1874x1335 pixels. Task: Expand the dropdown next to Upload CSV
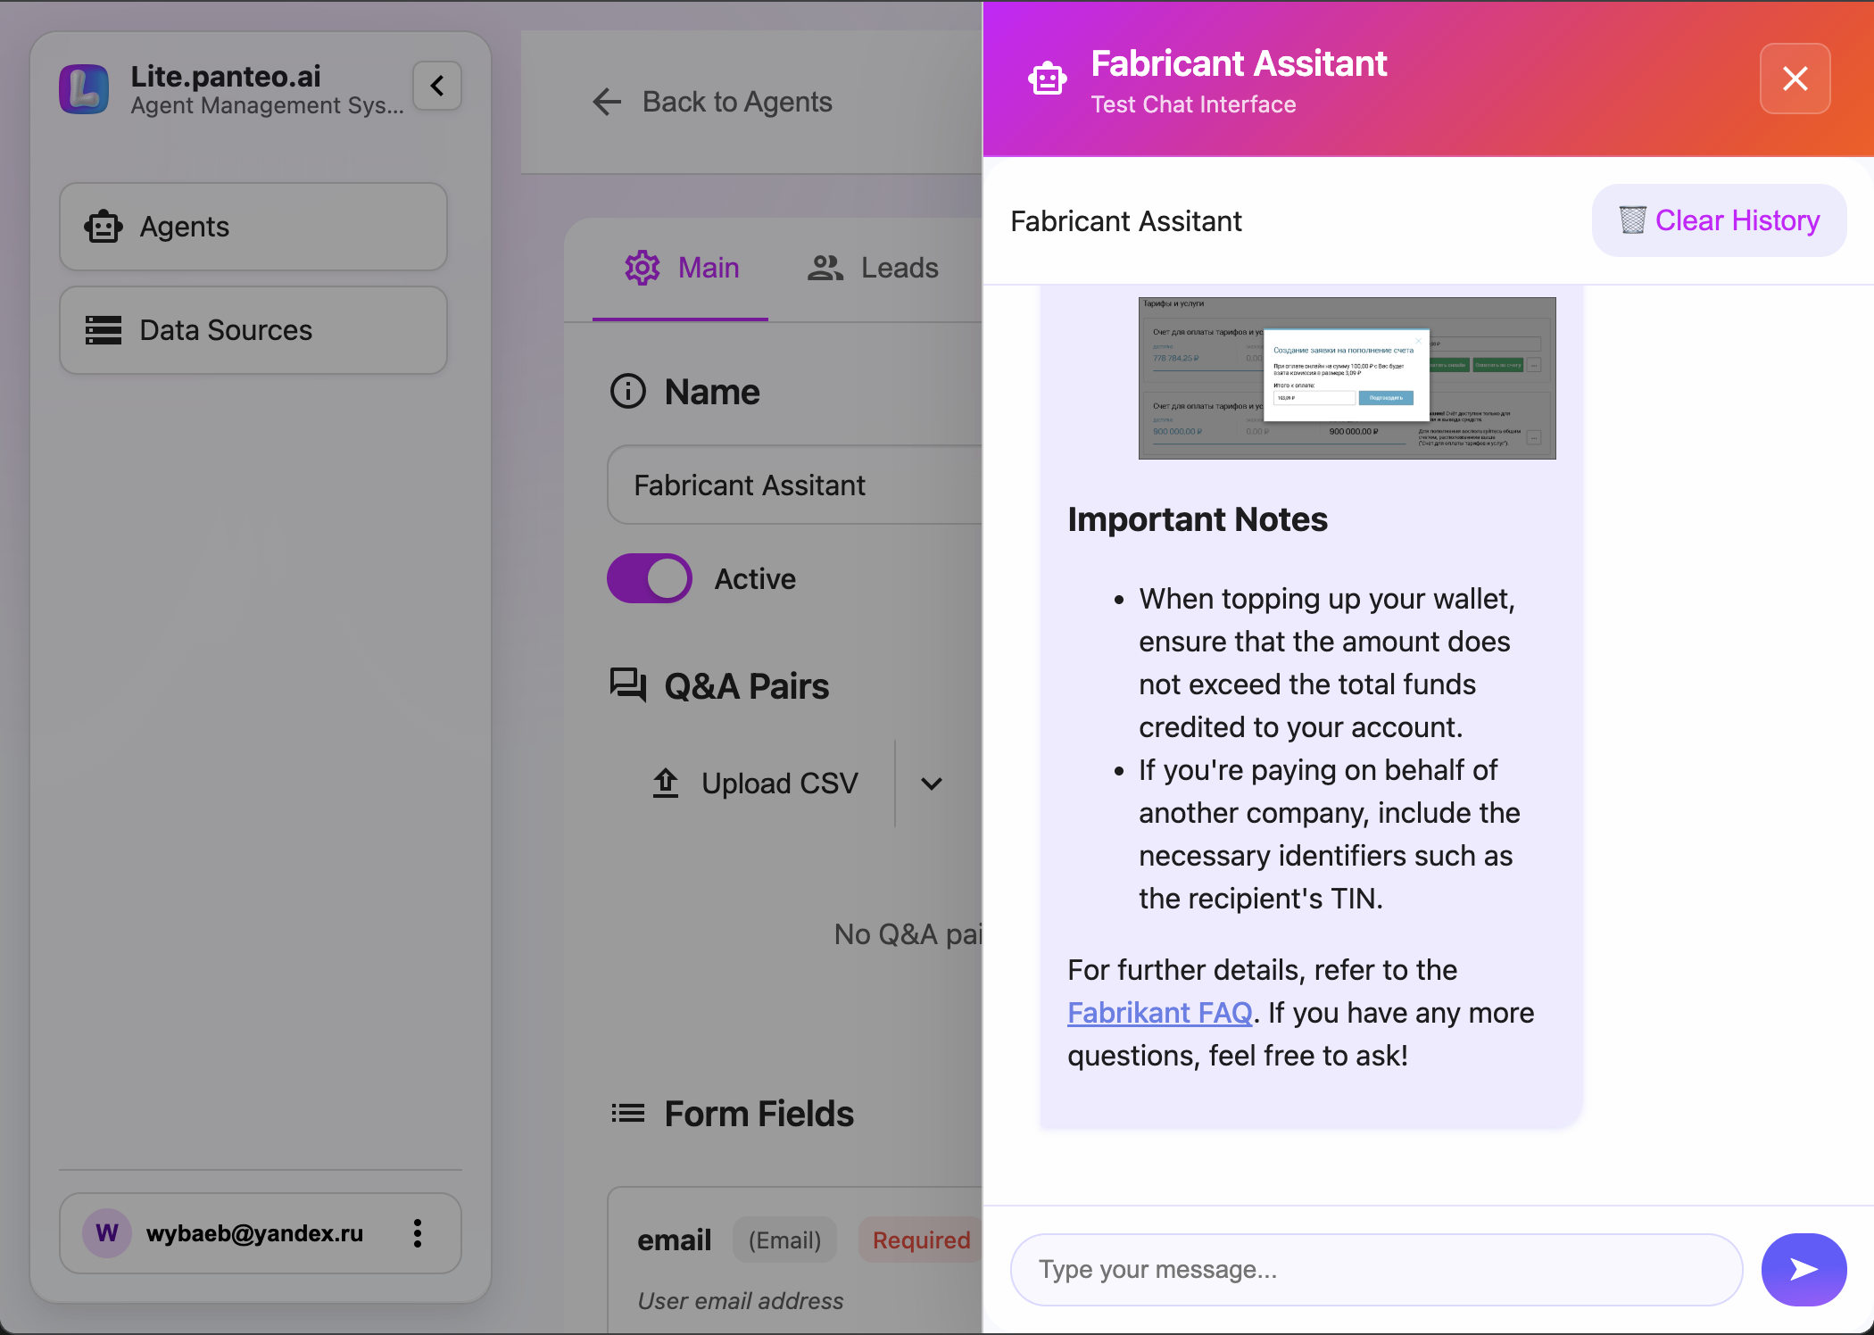(x=931, y=784)
